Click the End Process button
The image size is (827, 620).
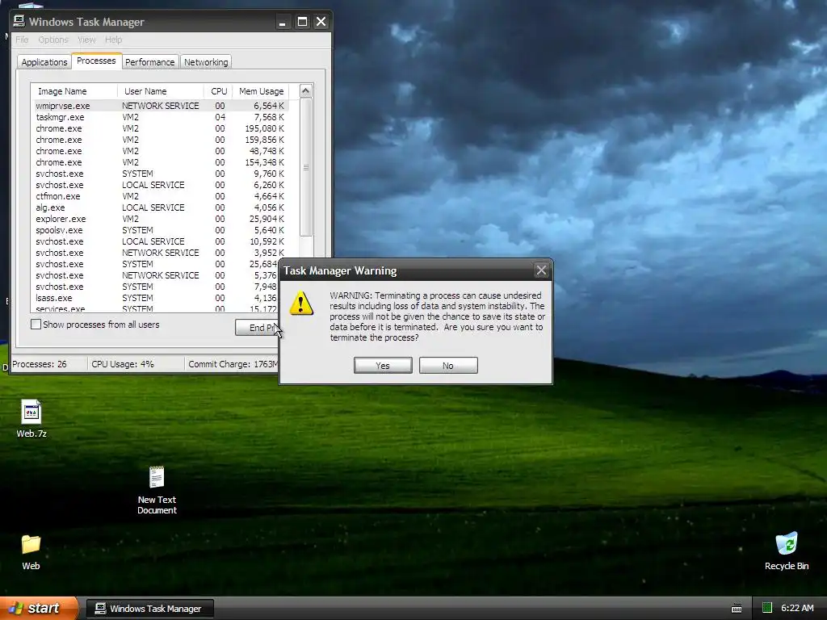[258, 328]
